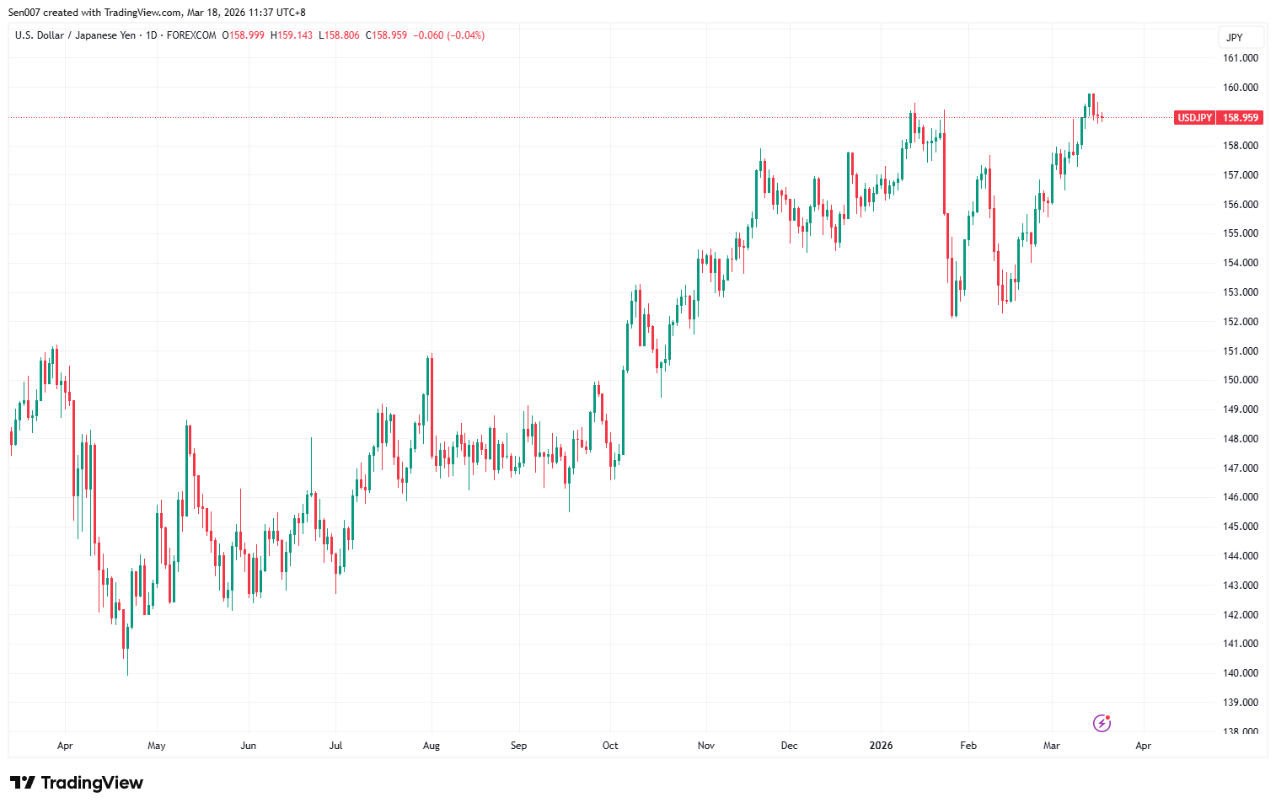Screen dimensions: 1276x808
Task: Click the 2026 label on the time axis
Action: [882, 746]
